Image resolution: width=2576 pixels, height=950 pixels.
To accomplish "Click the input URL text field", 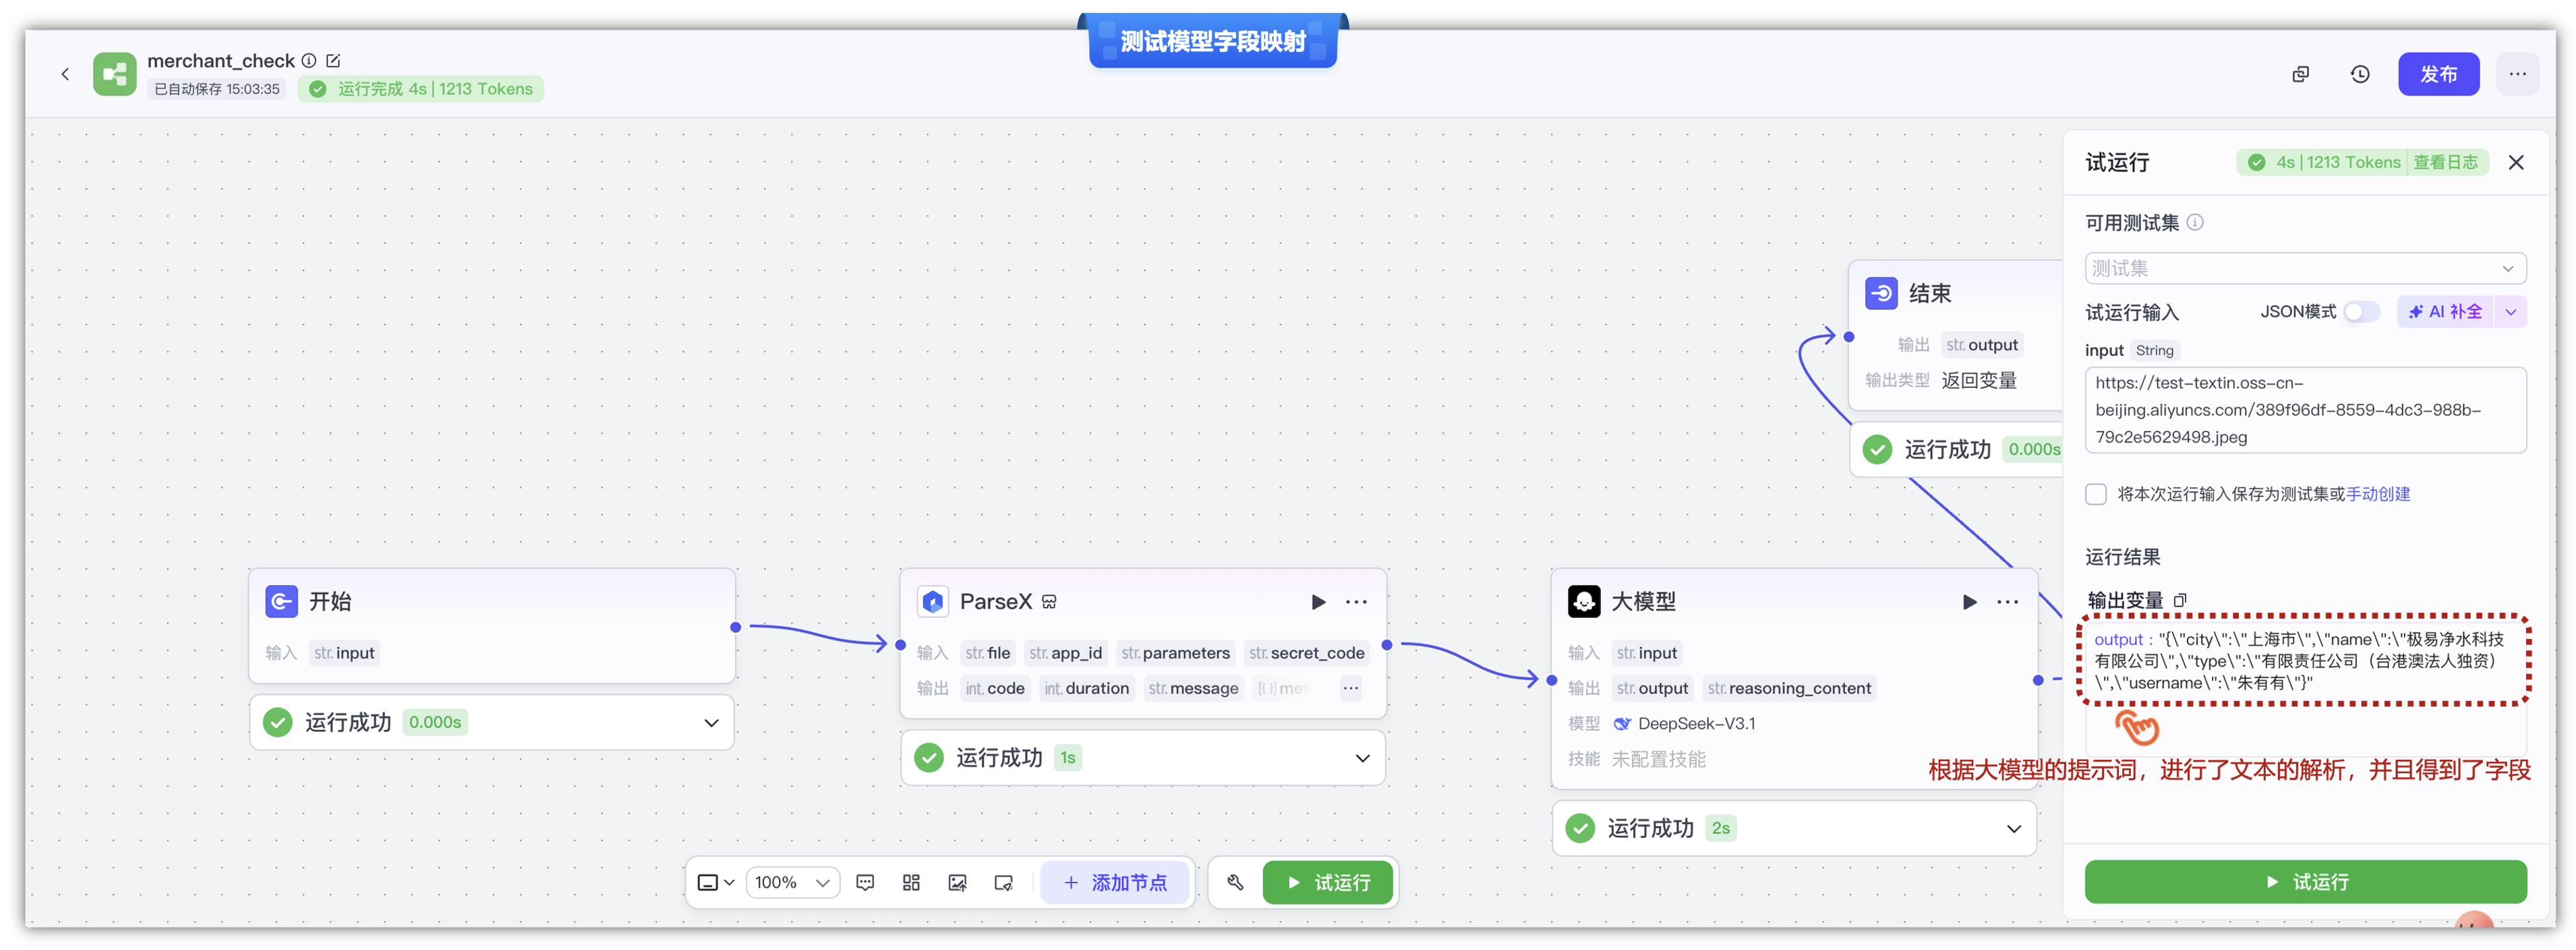I will pos(2305,410).
